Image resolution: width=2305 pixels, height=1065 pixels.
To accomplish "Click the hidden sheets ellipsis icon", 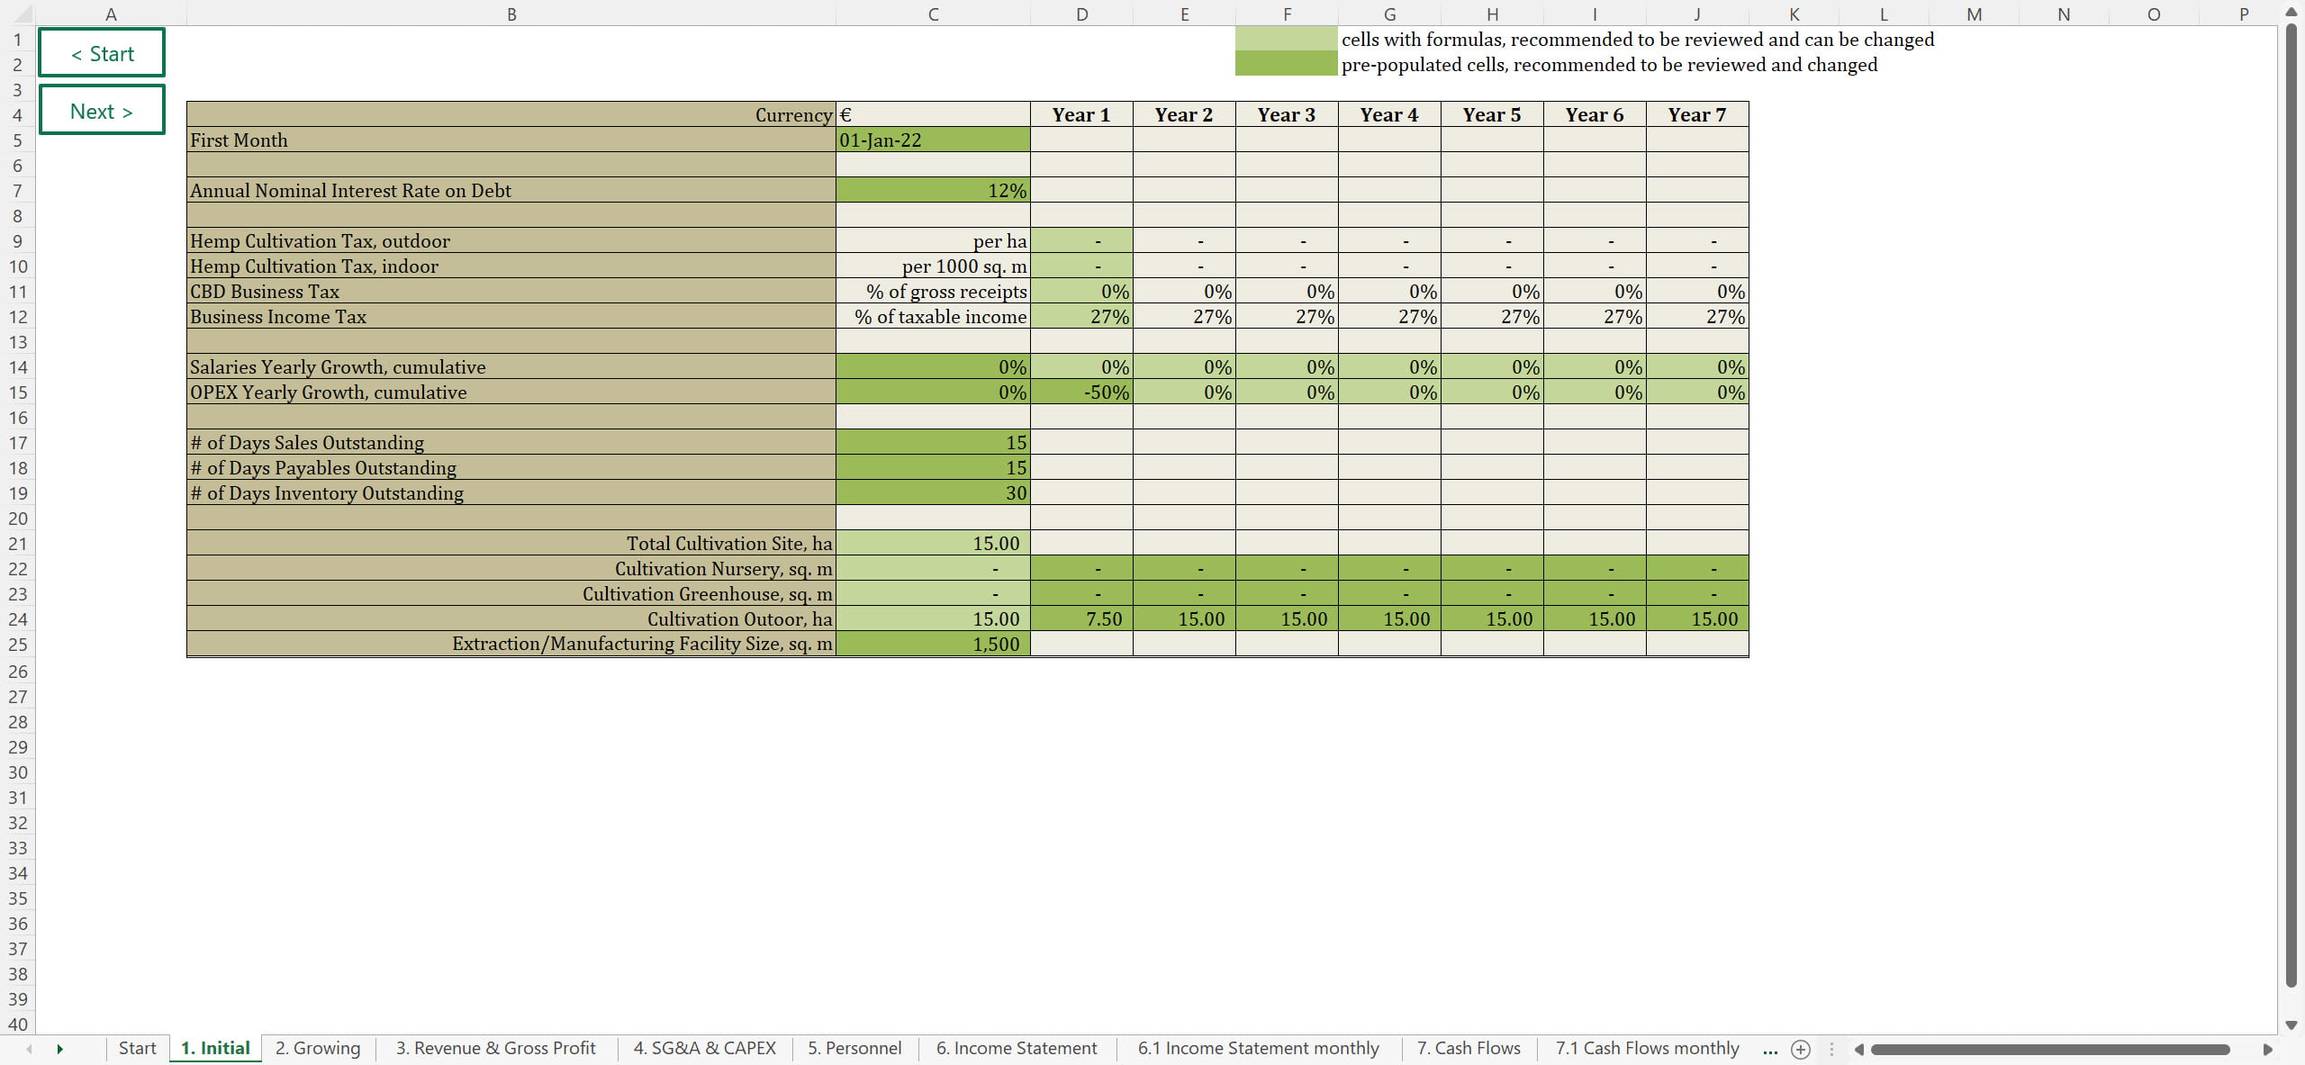I will pyautogui.click(x=1769, y=1049).
